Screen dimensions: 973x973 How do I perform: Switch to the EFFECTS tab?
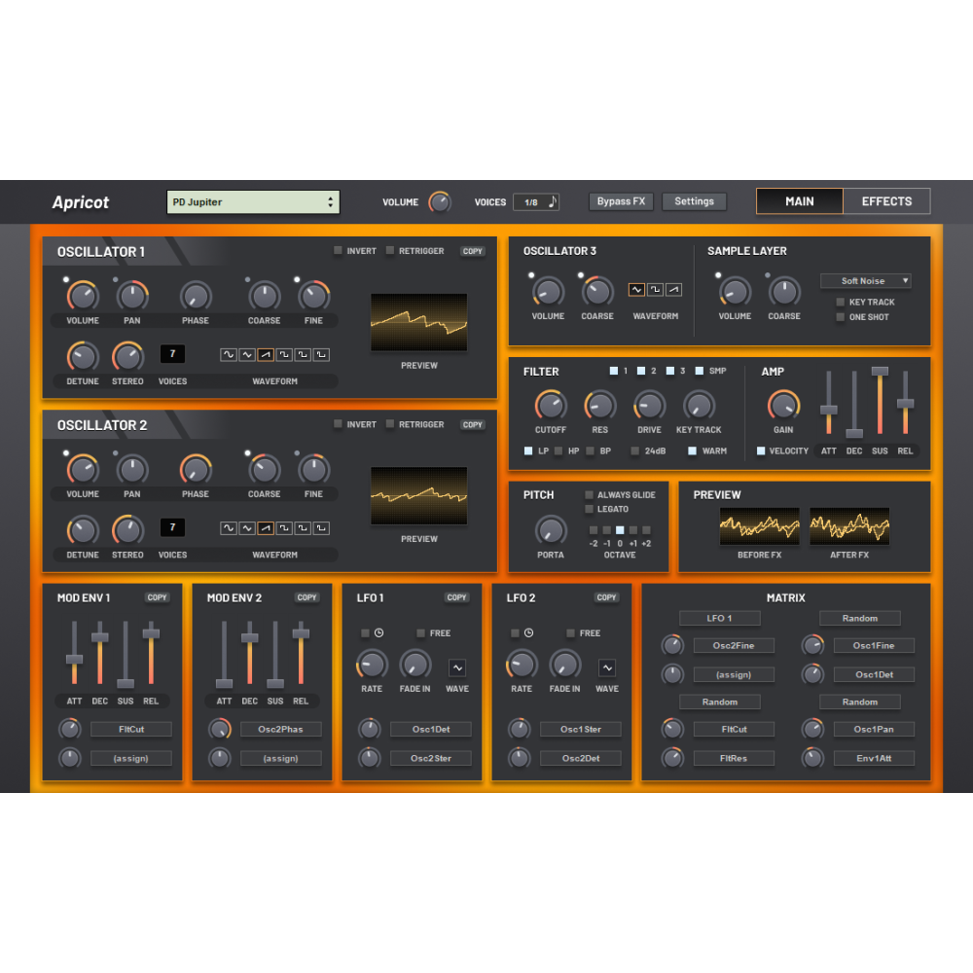(886, 201)
